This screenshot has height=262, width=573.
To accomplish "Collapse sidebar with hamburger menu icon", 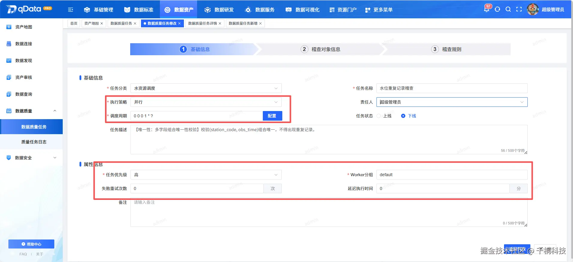I will 70,10.
